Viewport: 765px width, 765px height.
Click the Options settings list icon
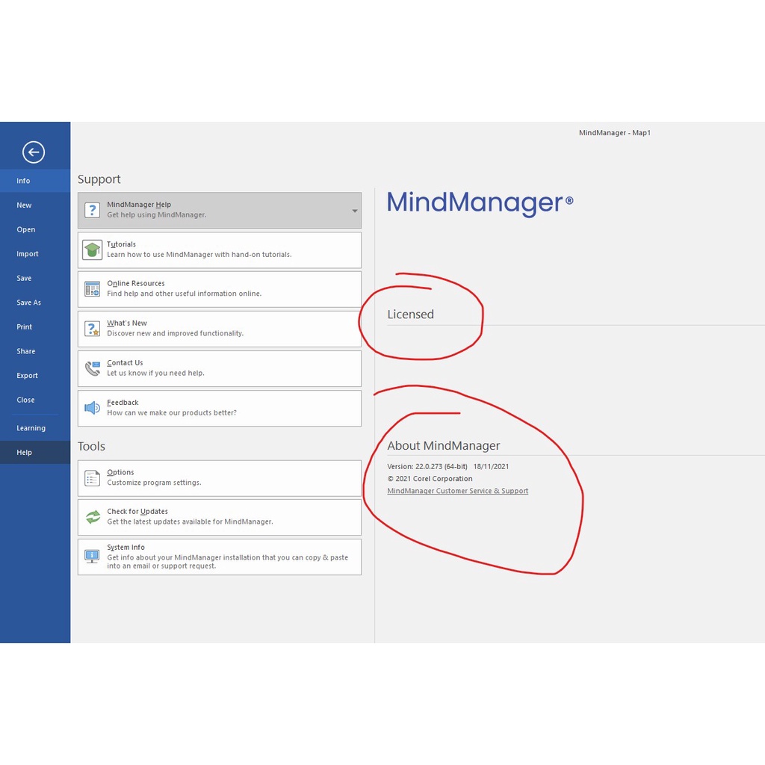point(92,478)
